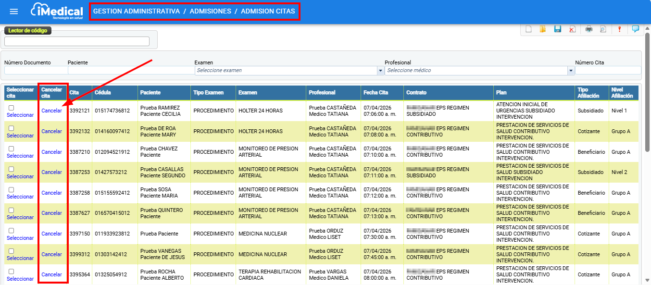Click the printer icon in toolbar

588,29
